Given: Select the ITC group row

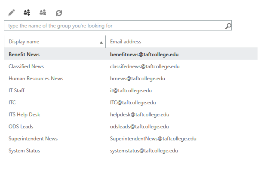Looking at the screenshot, I should [x=131, y=103].
